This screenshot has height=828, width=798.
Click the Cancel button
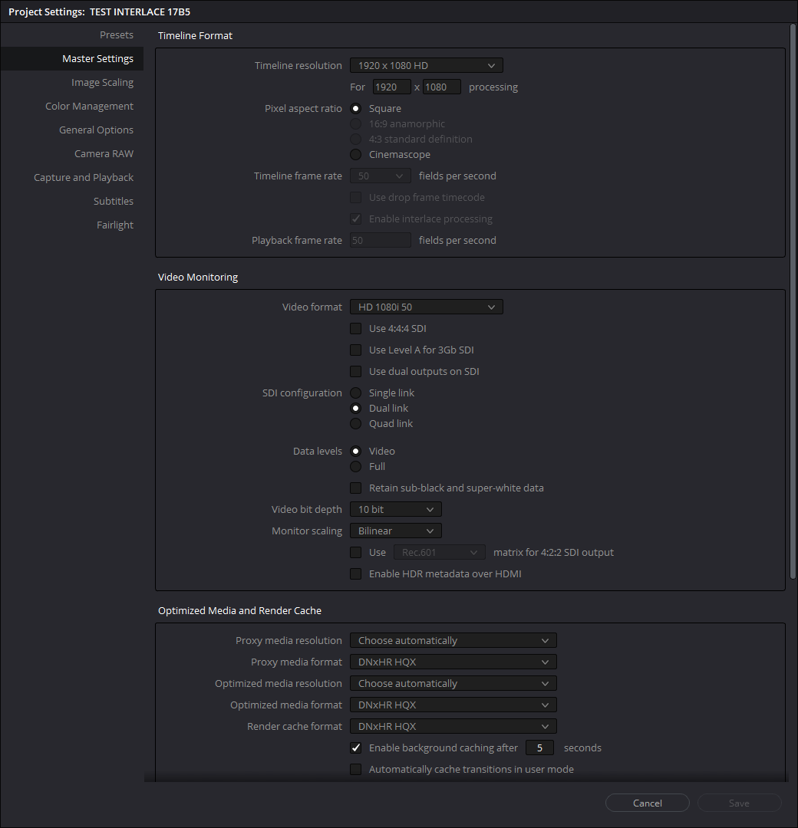(648, 803)
